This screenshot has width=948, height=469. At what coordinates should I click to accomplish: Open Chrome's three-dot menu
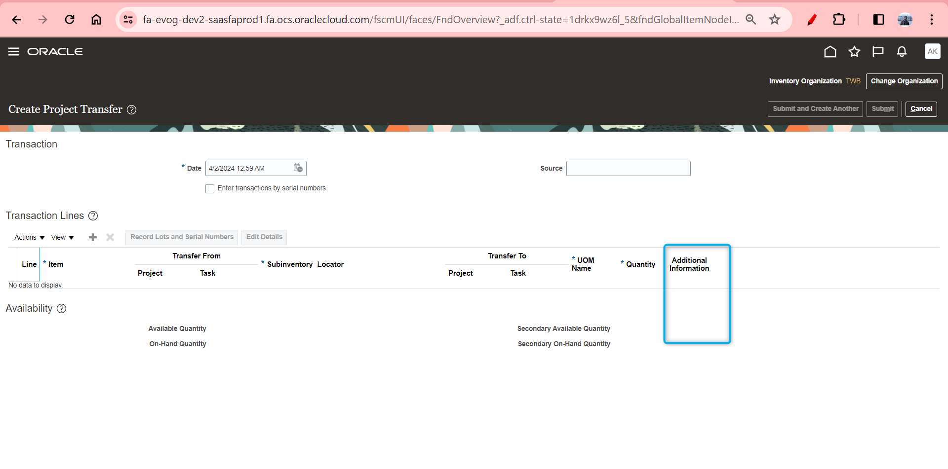pyautogui.click(x=932, y=20)
